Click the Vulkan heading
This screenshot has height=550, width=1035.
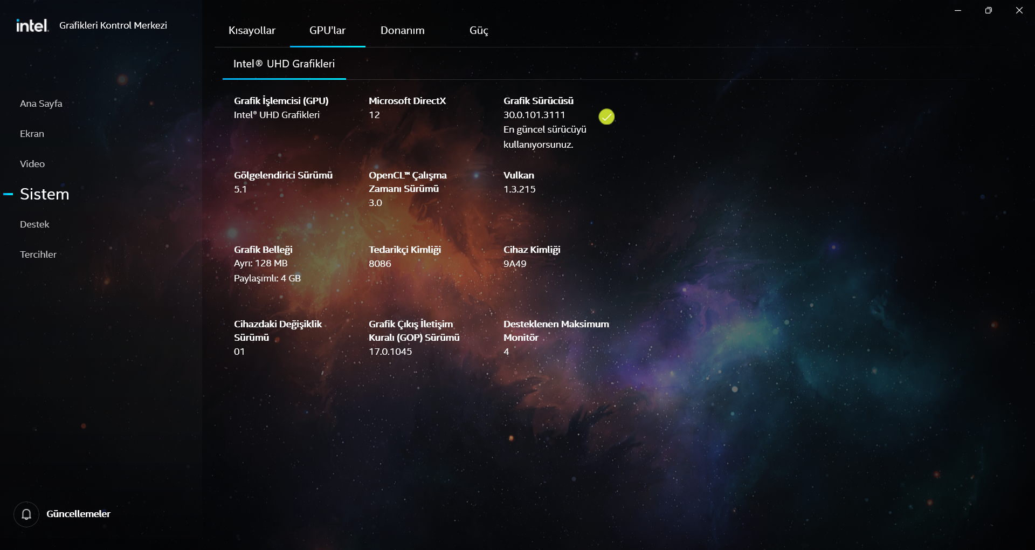click(x=519, y=175)
